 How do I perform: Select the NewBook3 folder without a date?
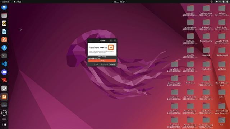click(x=190, y=80)
